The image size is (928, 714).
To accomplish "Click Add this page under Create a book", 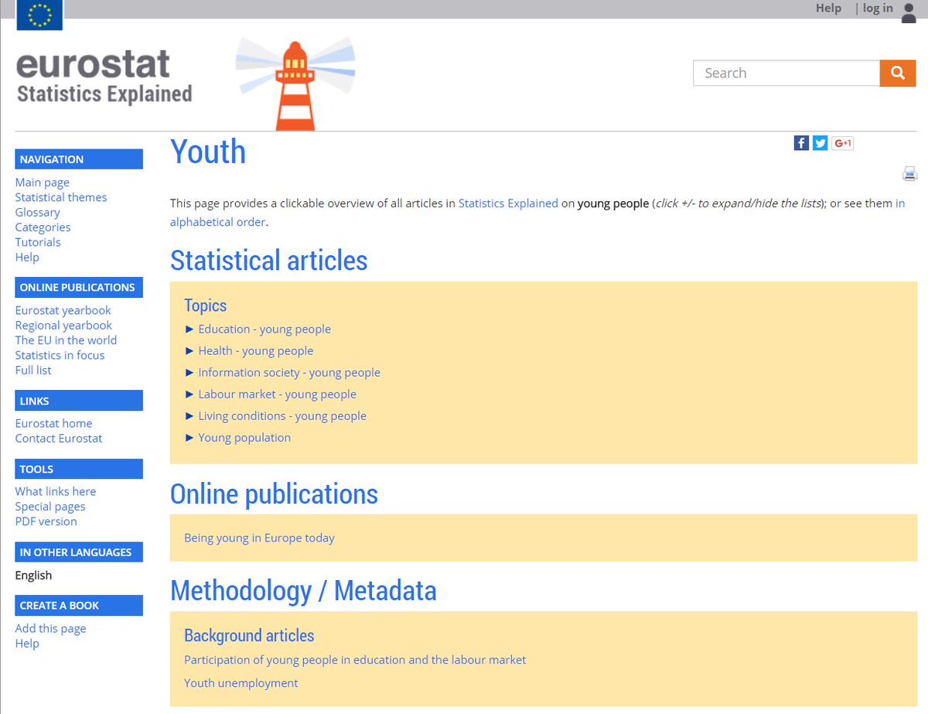I will [51, 628].
